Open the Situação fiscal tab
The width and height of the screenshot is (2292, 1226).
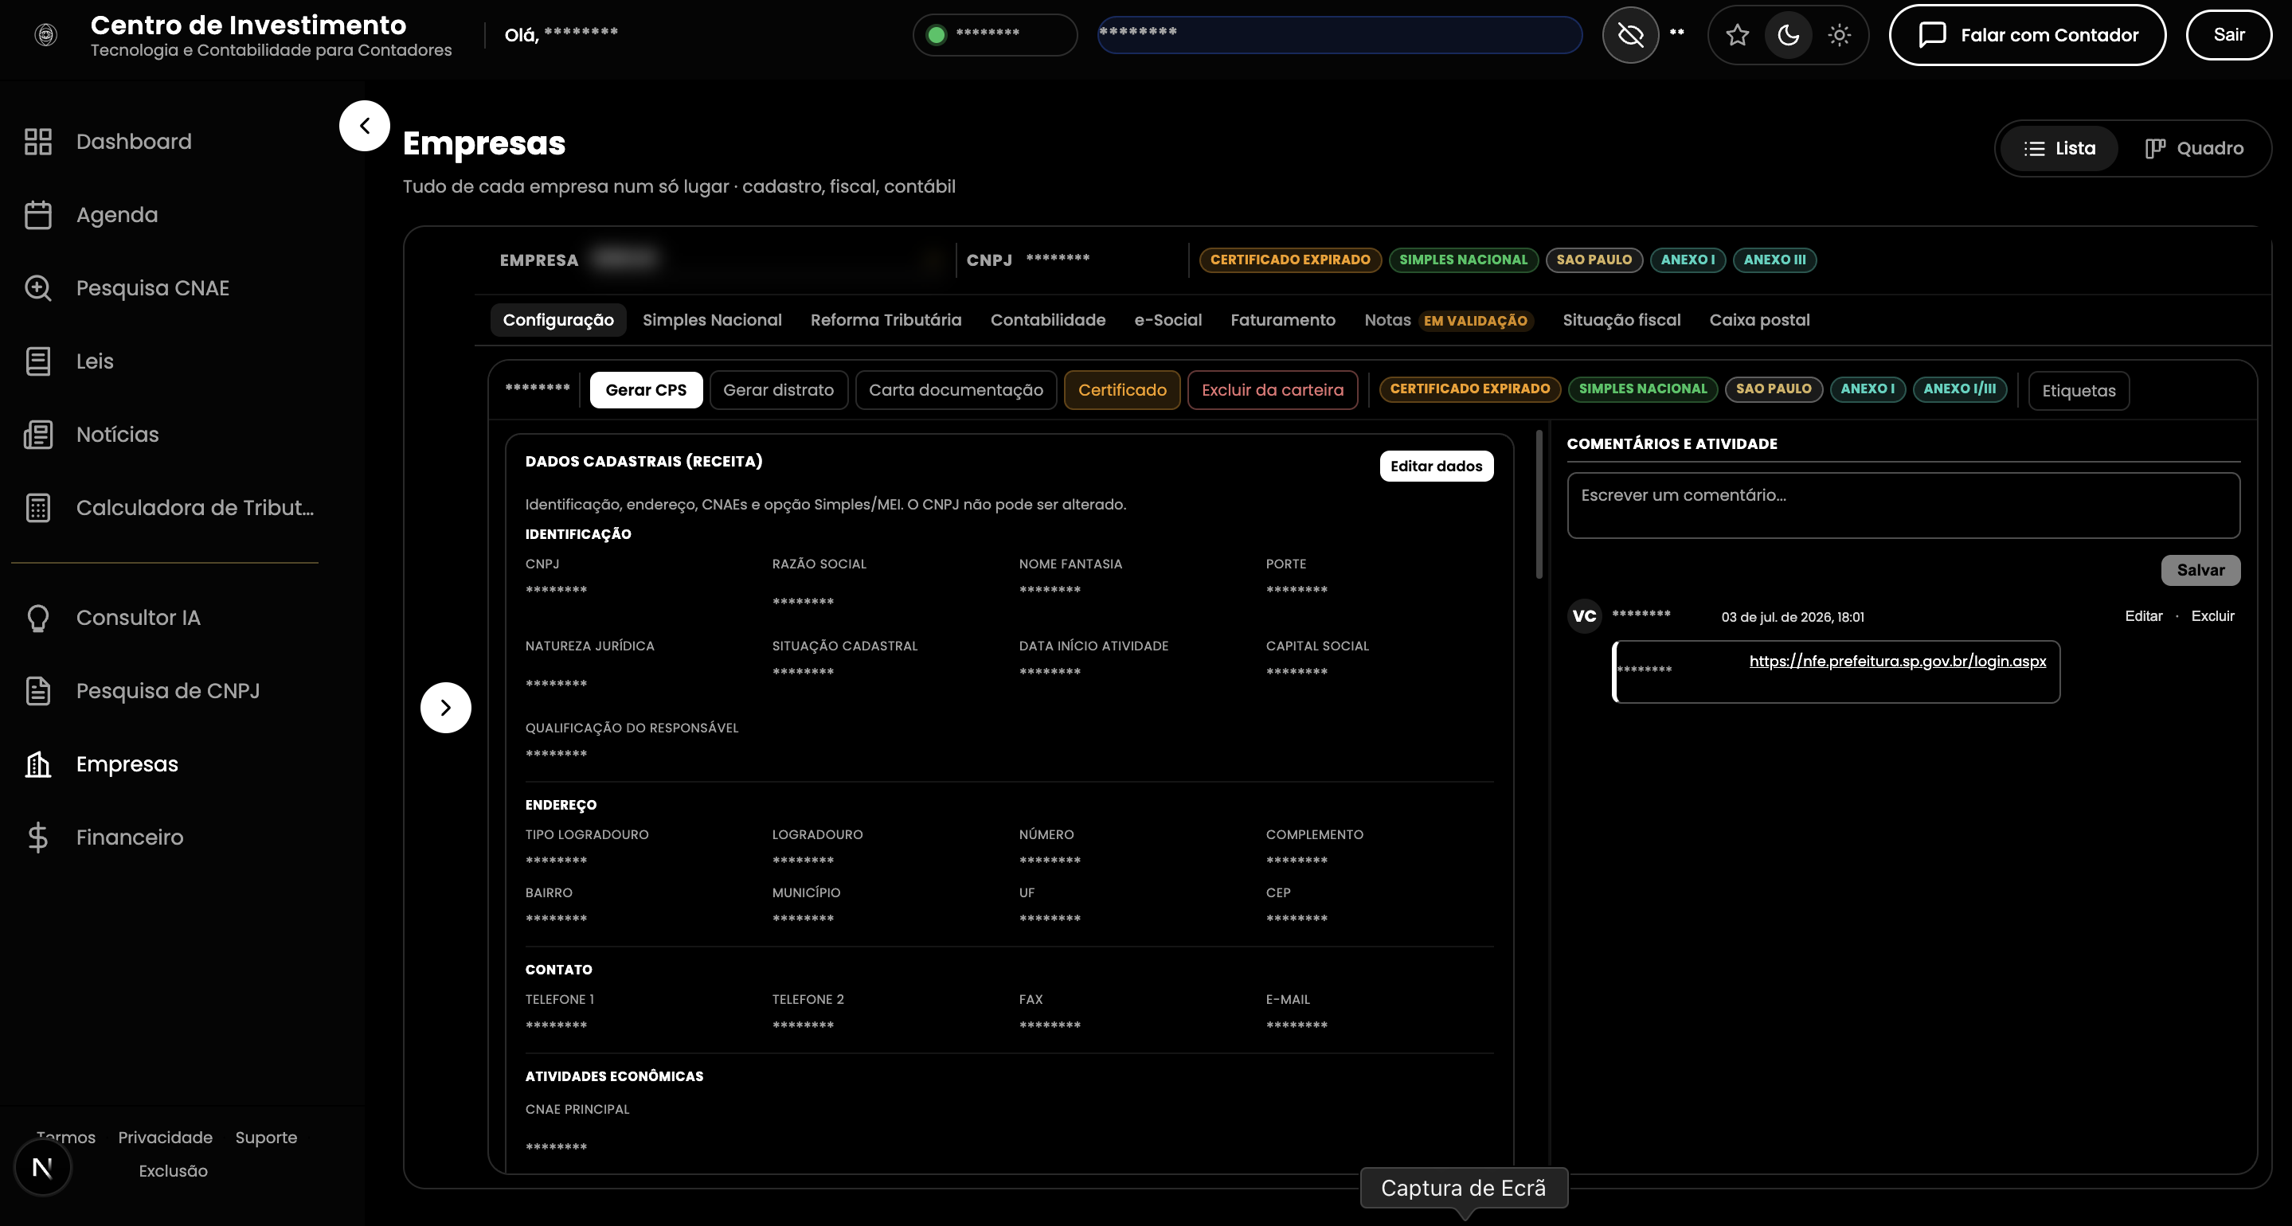1621,319
